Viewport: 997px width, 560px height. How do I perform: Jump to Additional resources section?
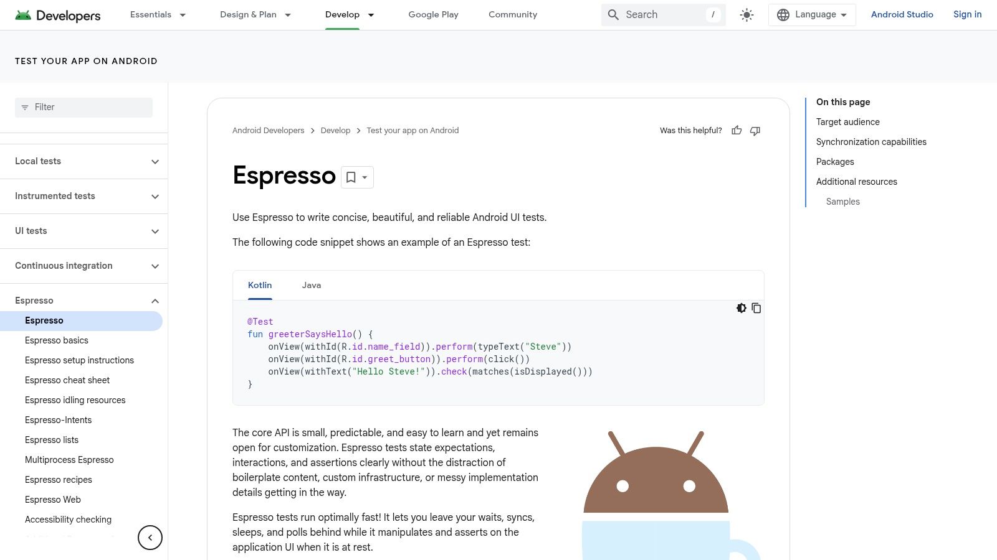point(857,182)
